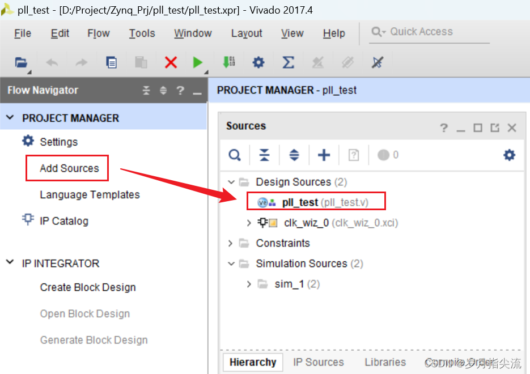The width and height of the screenshot is (530, 374).
Task: Switch to the Hierarchy tab
Action: click(x=252, y=362)
